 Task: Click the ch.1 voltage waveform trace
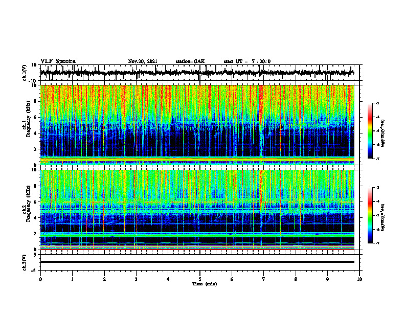197,73
